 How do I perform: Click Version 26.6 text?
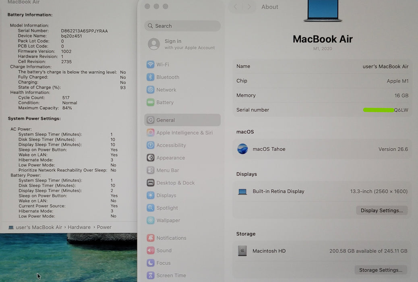click(393, 149)
